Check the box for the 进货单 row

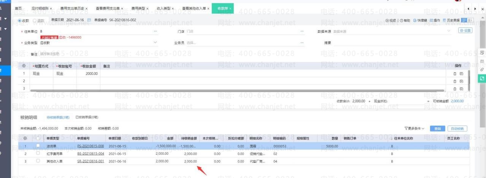[38, 145]
